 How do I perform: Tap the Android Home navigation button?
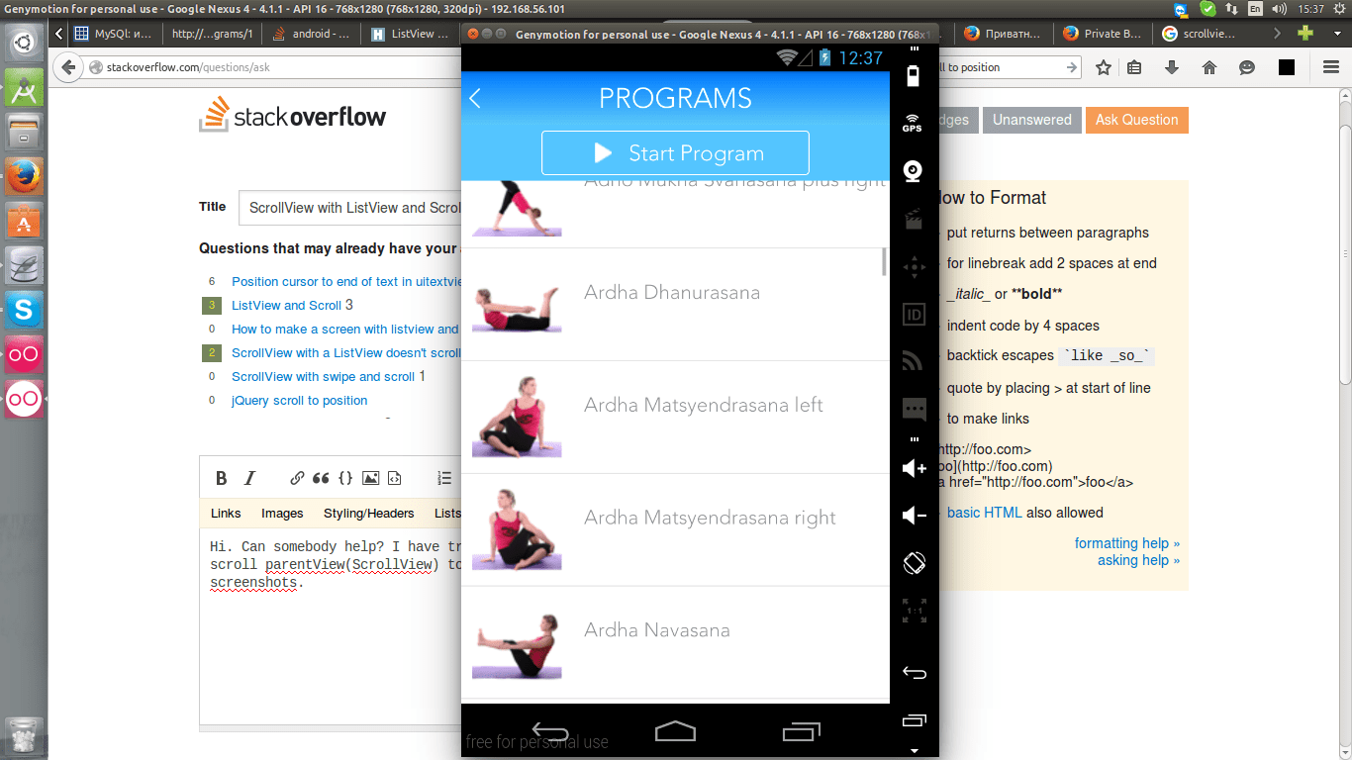pos(675,731)
